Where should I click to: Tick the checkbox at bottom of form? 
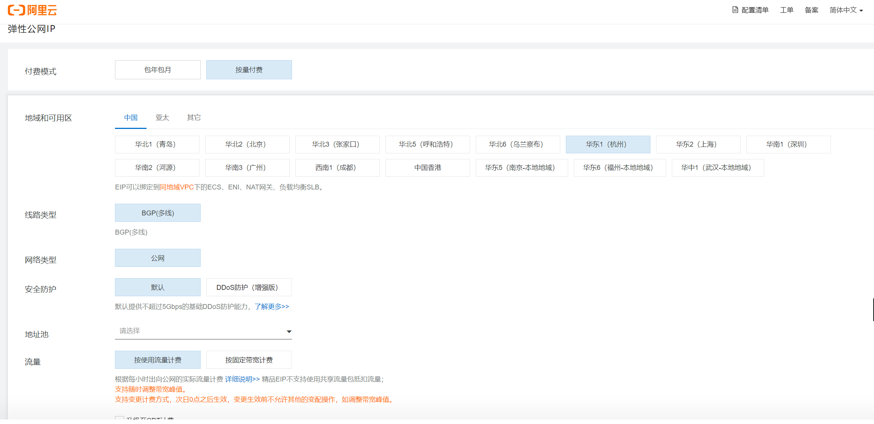[x=119, y=418]
